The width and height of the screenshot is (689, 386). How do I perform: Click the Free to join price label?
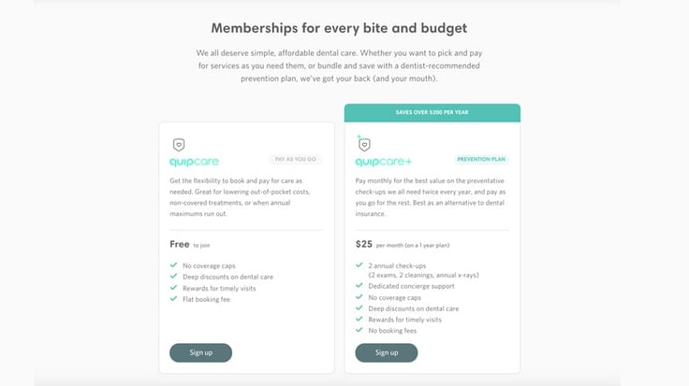click(x=189, y=244)
